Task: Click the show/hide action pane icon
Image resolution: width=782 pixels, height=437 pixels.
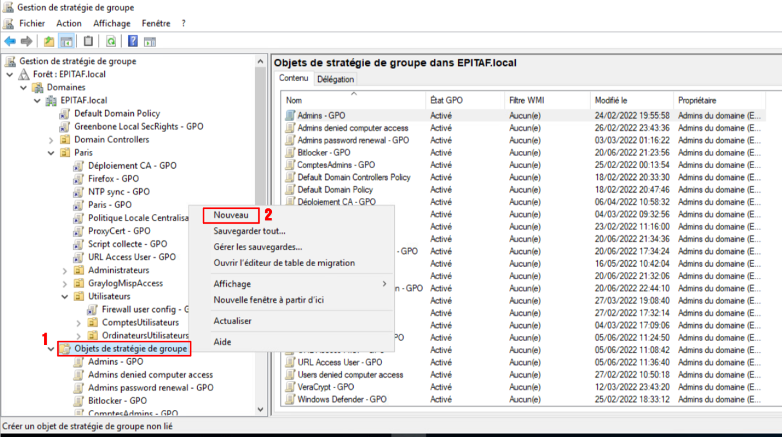Action: (x=150, y=41)
